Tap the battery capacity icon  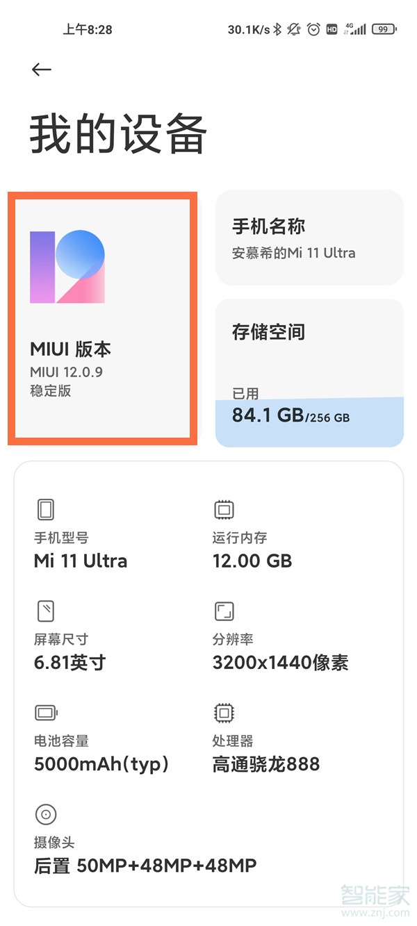pos(46,713)
